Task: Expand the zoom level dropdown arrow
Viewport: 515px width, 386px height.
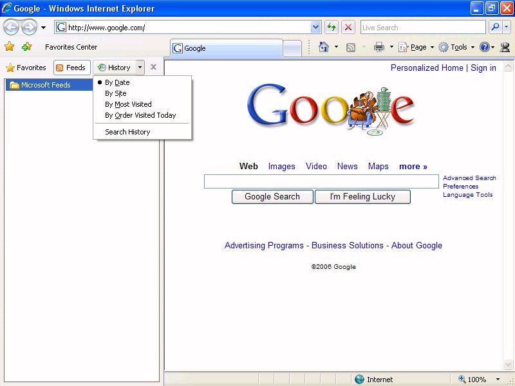Action: (x=498, y=380)
